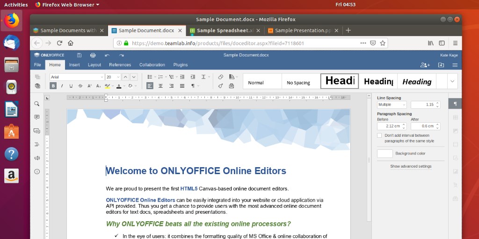The width and height of the screenshot is (479, 239).
Task: Increase paragraph indent
Action: (x=193, y=77)
